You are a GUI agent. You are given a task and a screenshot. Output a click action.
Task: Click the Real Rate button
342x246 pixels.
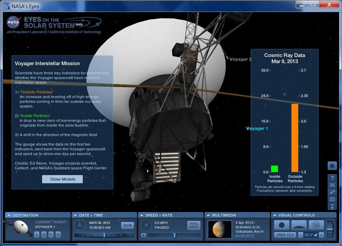coord(194,225)
